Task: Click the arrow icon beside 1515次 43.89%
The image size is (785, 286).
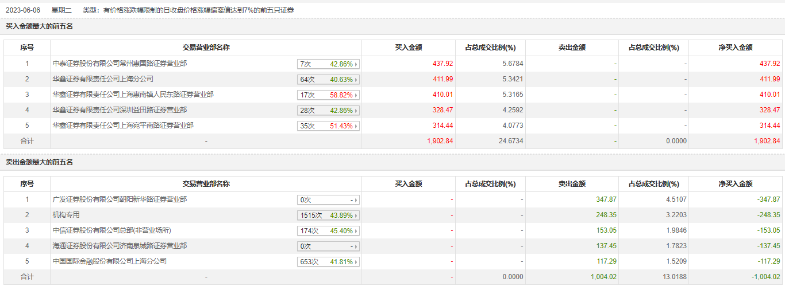Action: click(x=356, y=216)
